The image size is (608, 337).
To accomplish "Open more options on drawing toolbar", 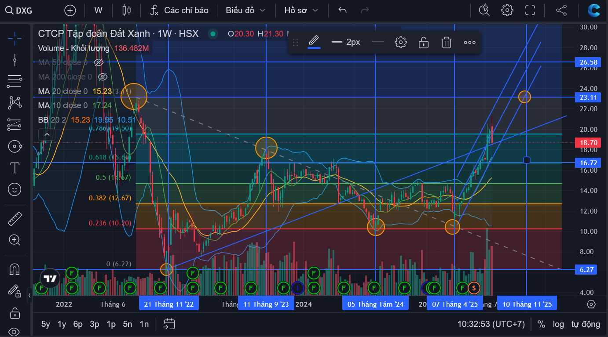I will pos(469,42).
